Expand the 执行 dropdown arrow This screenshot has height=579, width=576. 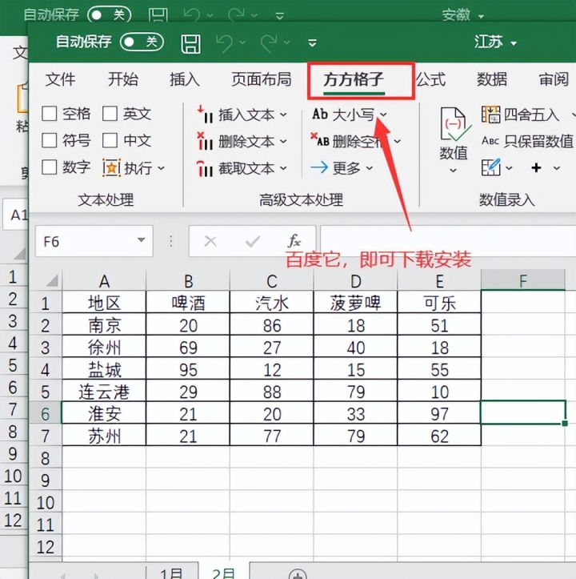[x=162, y=168]
